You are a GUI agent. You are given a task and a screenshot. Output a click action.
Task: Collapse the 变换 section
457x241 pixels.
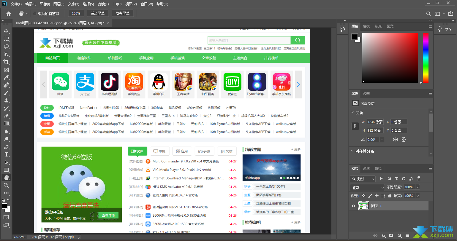coord(352,113)
